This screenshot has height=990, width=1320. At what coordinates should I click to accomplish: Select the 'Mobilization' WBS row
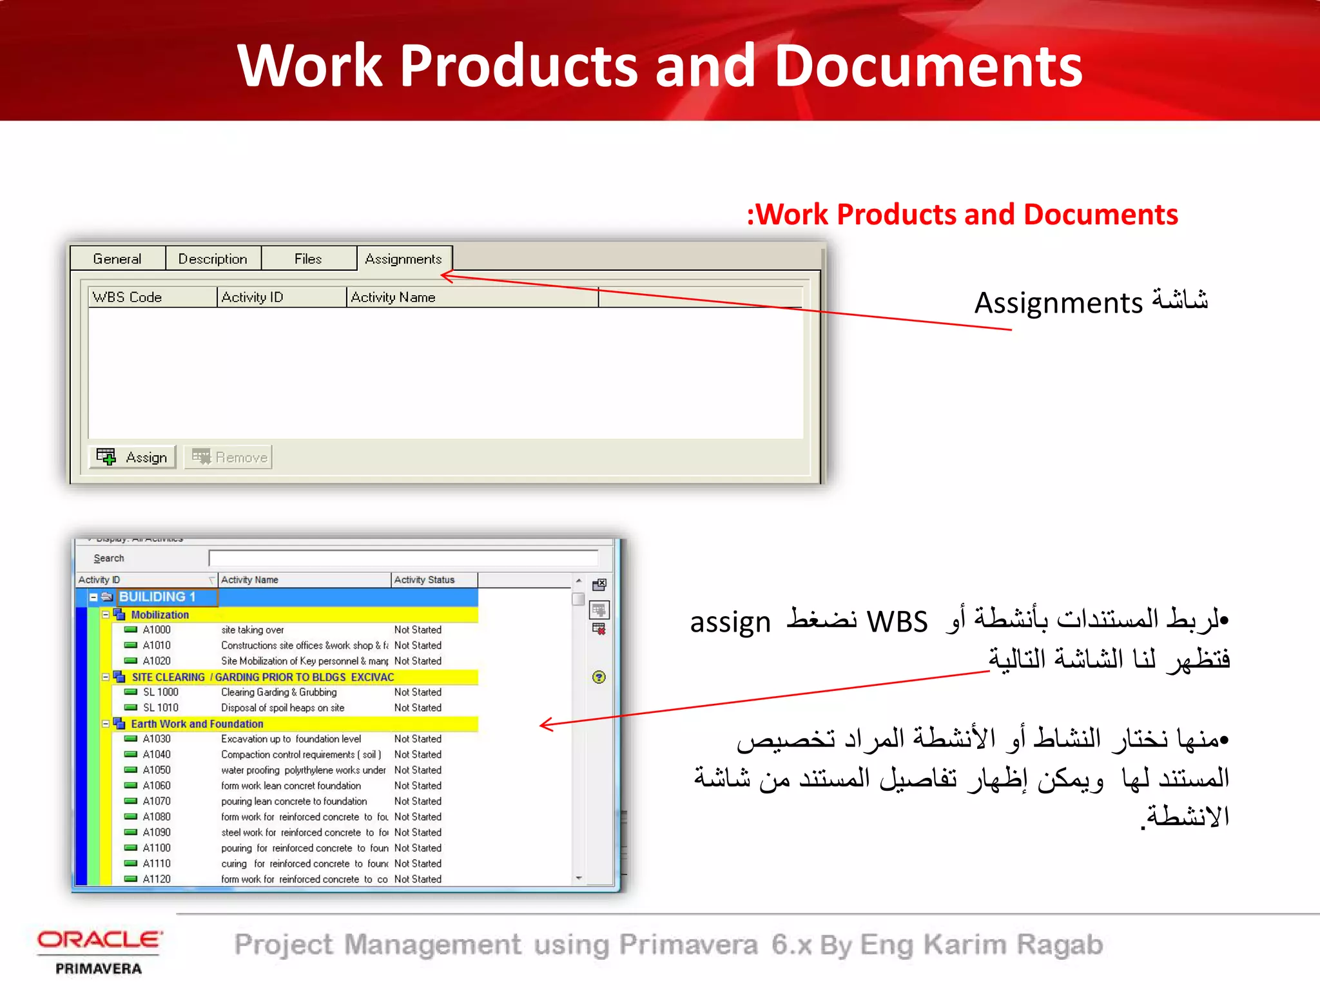point(289,614)
